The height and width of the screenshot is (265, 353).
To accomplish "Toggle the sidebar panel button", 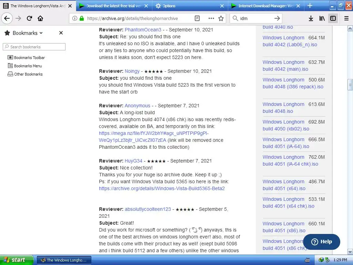I will point(333,18).
